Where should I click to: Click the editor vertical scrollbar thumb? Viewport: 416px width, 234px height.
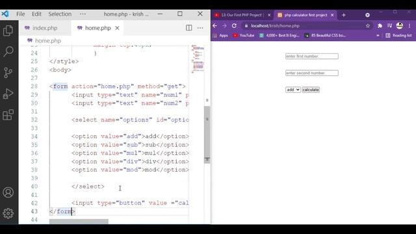click(207, 134)
